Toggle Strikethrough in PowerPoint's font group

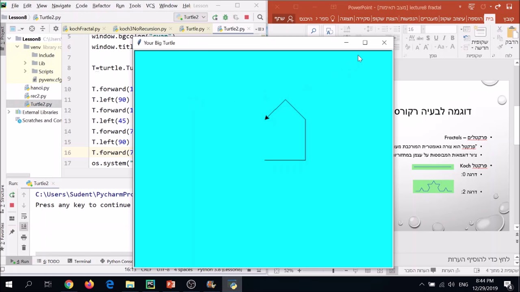click(419, 38)
